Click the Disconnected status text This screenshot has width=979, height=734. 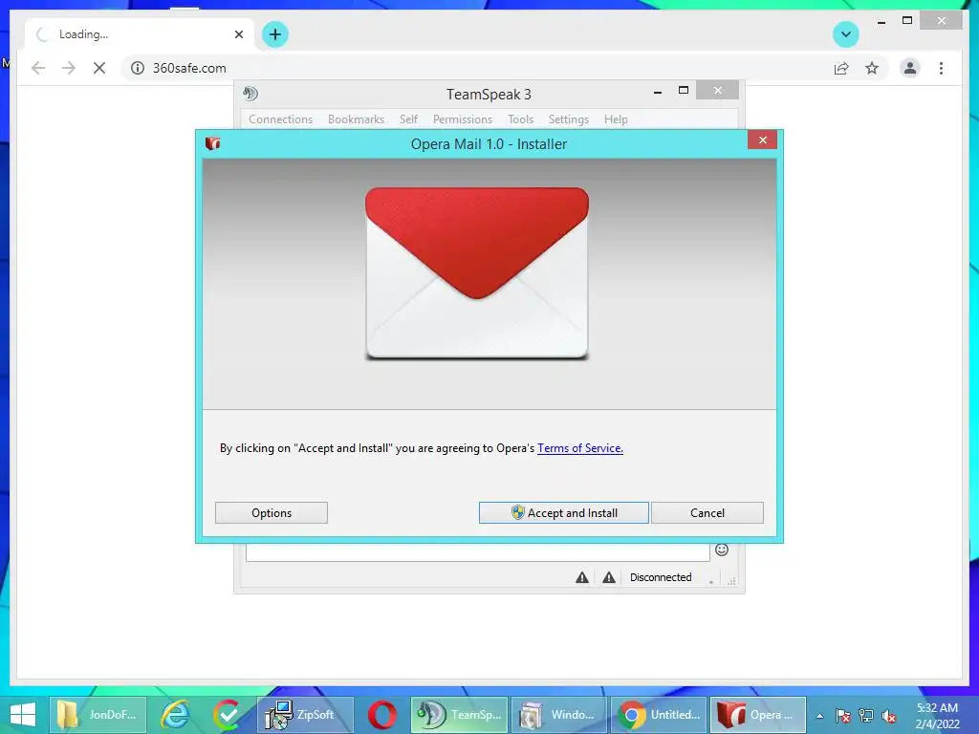661,577
